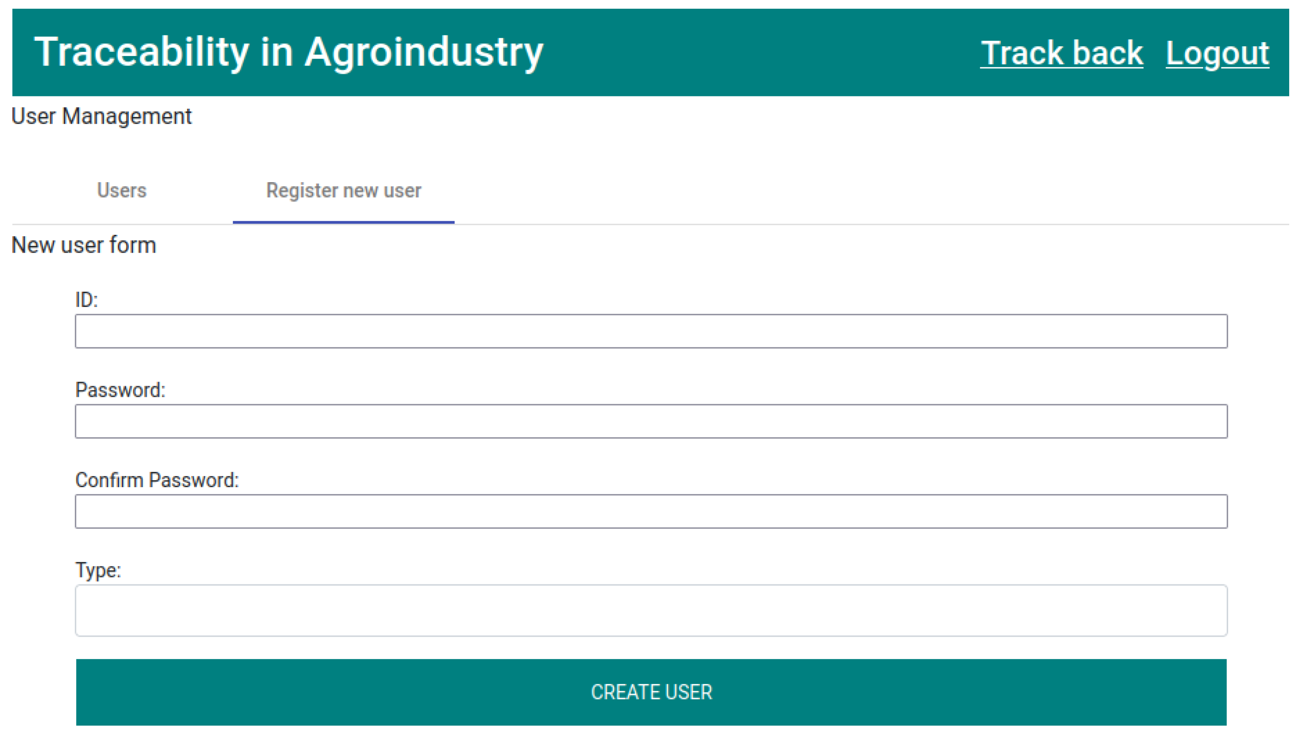Log out using the Logout link
The height and width of the screenshot is (733, 1297).
tap(1217, 53)
